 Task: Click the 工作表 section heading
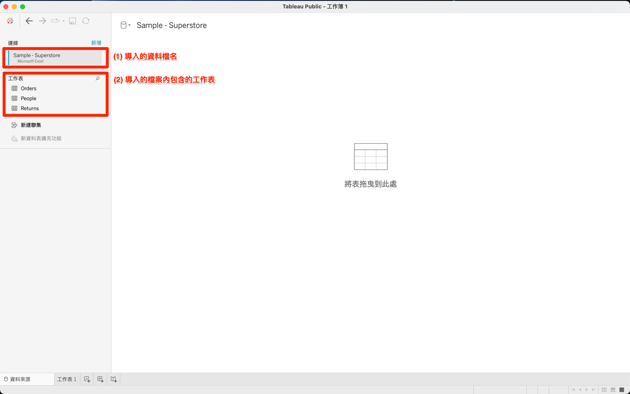16,78
